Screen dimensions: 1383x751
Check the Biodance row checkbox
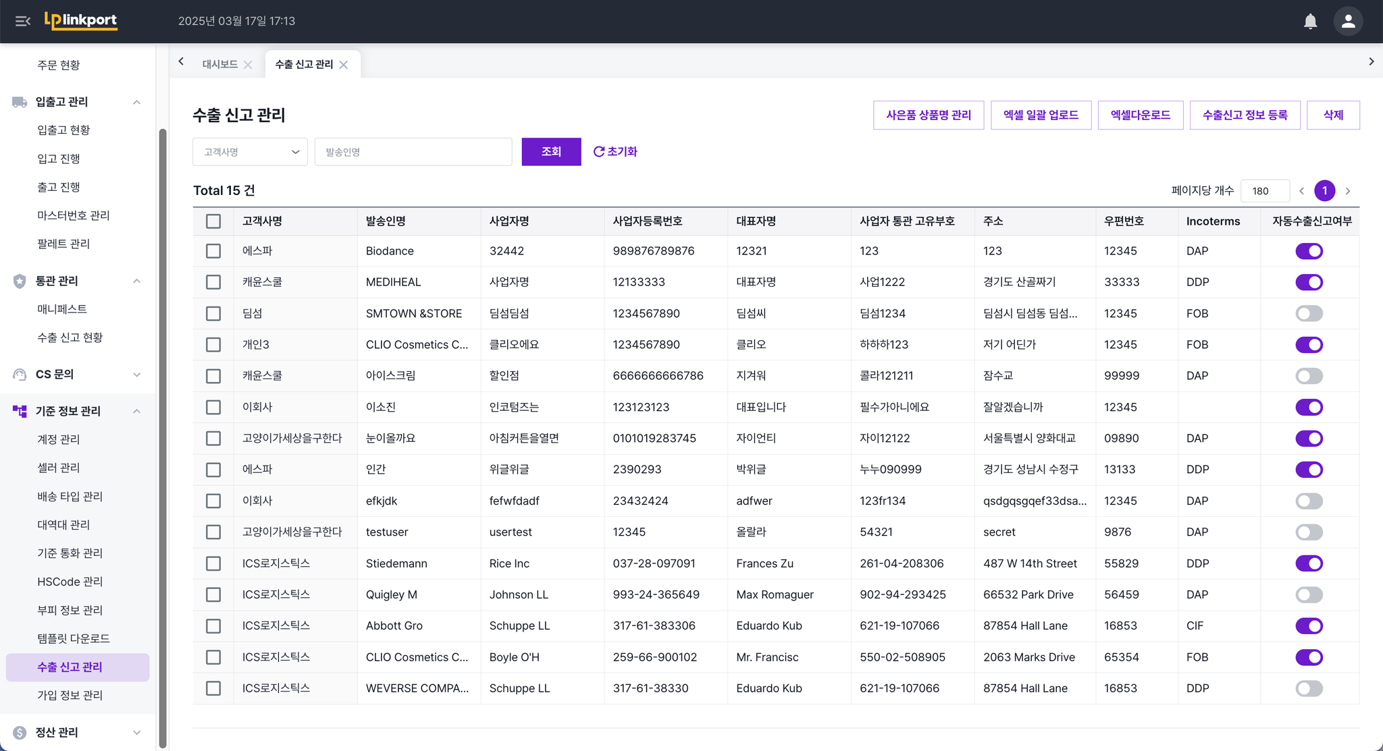point(213,251)
